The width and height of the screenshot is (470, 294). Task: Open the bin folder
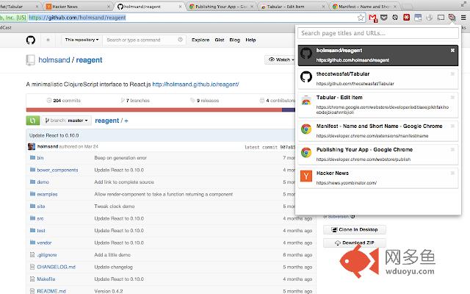(x=40, y=158)
